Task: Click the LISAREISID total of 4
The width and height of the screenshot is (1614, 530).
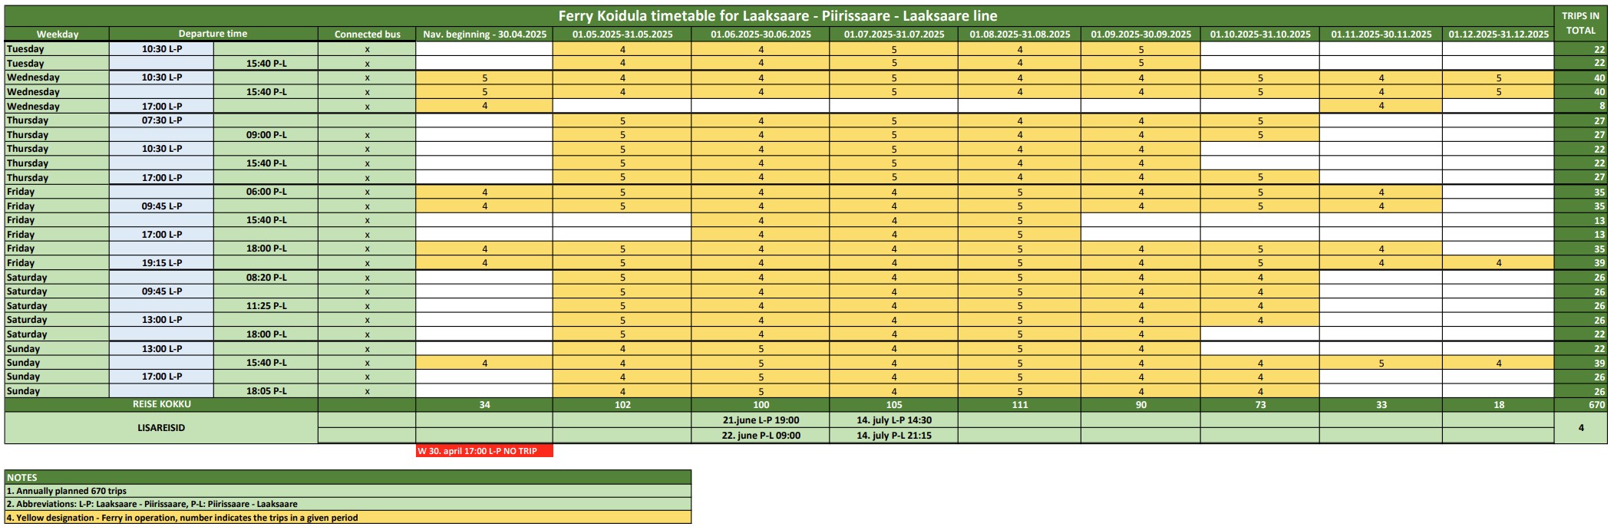Action: 1580,428
